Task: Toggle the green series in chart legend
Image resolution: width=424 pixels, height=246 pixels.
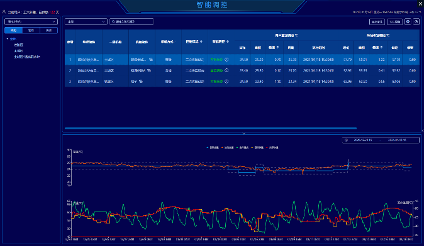Action: 243,147
